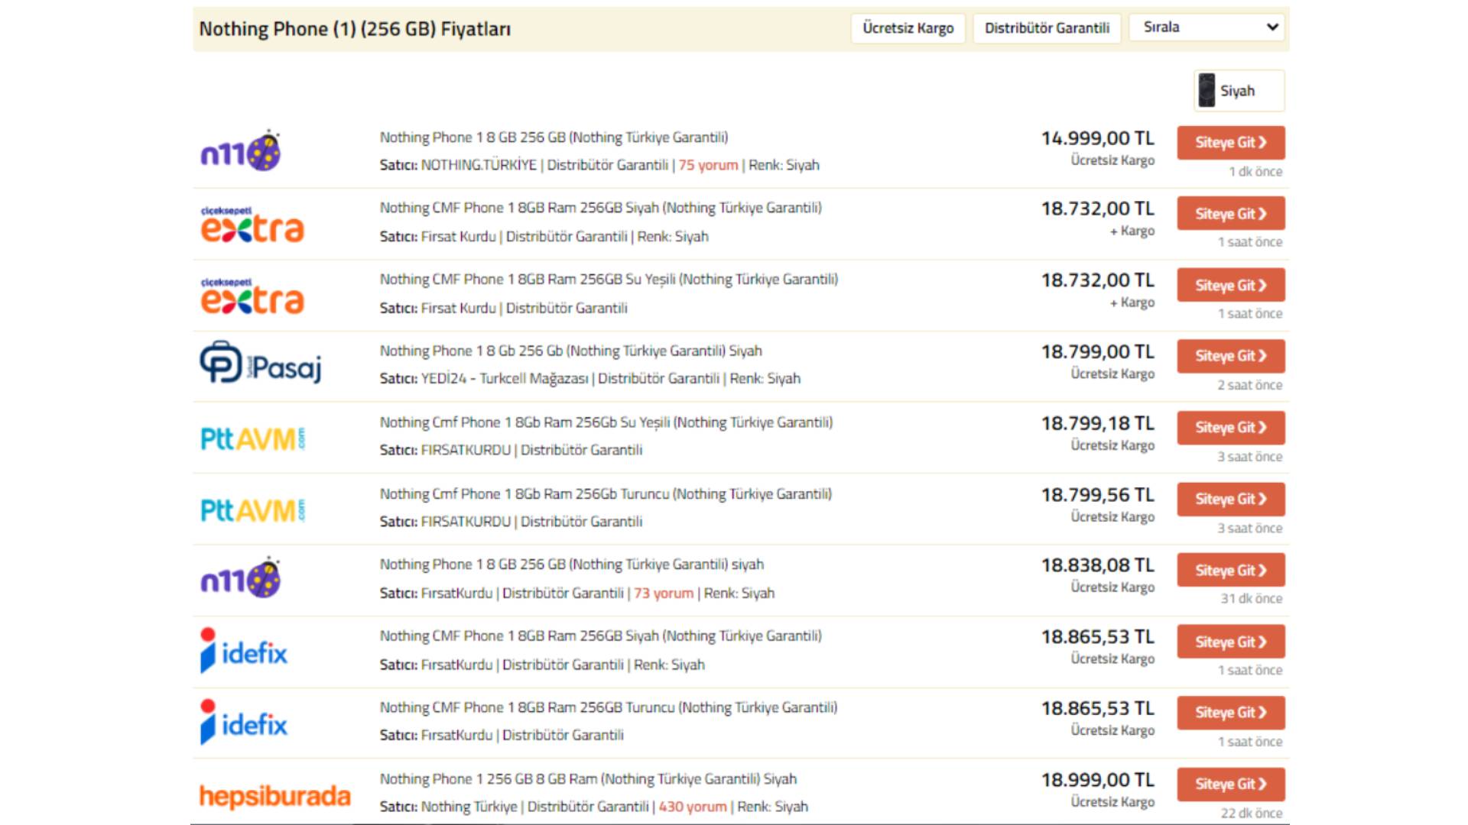This screenshot has width=1468, height=825.
Task: Click the price 18.799,18 TL
Action: (x=1097, y=423)
